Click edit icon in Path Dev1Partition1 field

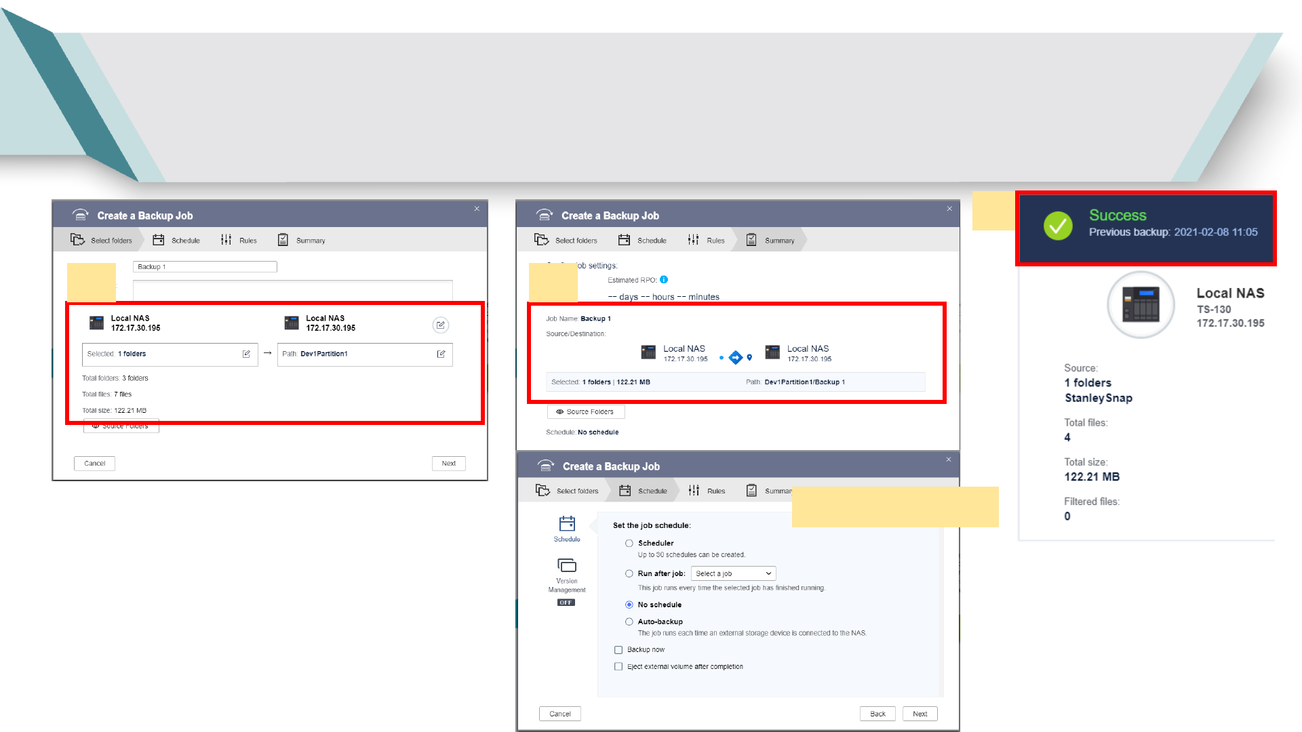pos(441,354)
